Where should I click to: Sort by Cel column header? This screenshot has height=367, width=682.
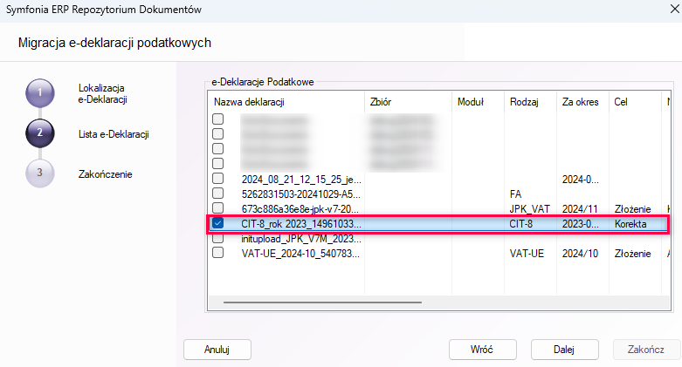point(635,102)
